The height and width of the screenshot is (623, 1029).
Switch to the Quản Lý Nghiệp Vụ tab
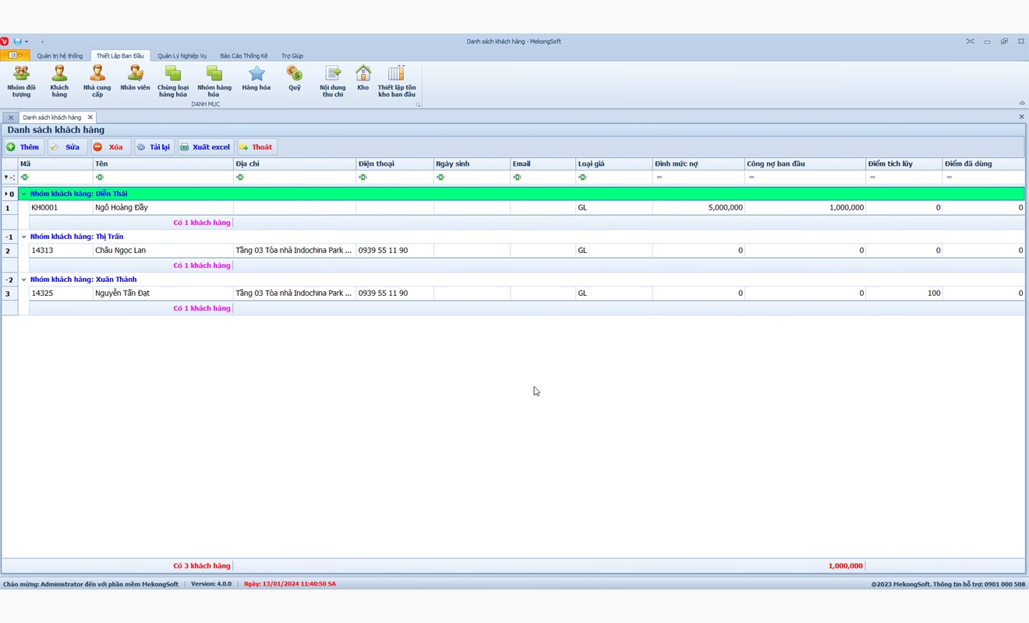point(182,56)
